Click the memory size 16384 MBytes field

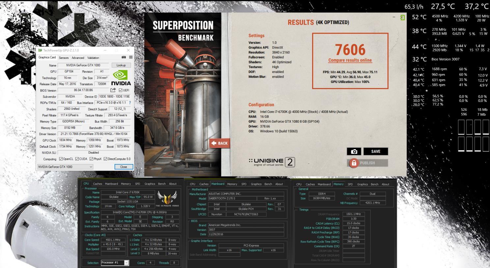coord(322,198)
